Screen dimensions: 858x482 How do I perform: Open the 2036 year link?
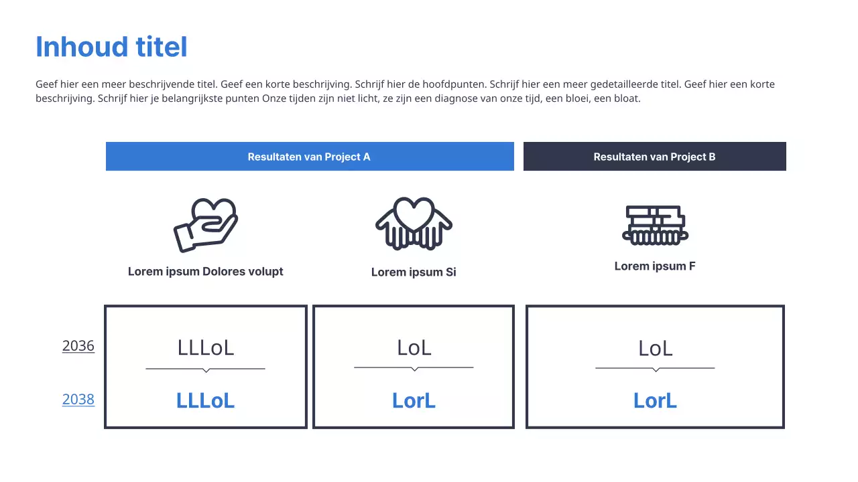click(78, 346)
